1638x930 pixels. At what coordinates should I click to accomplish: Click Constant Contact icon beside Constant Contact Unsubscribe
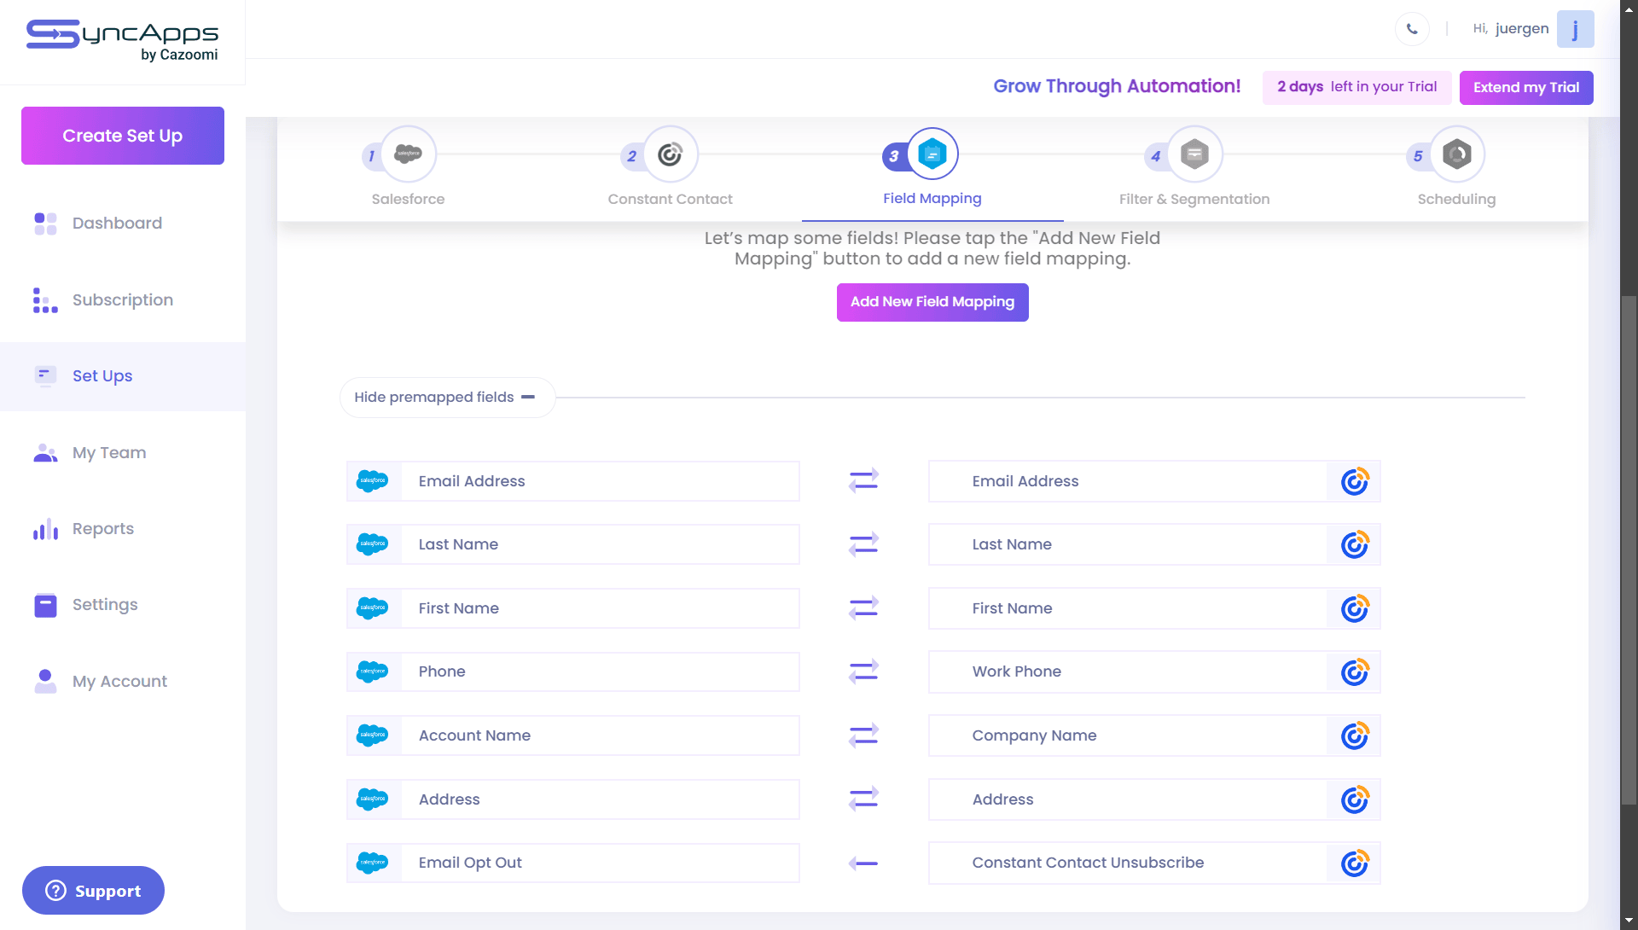click(1354, 863)
